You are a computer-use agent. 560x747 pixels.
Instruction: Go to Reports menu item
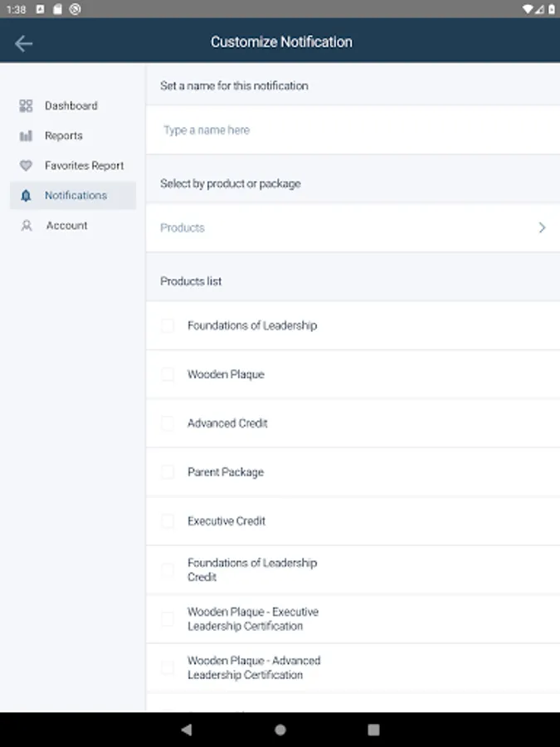pos(64,135)
